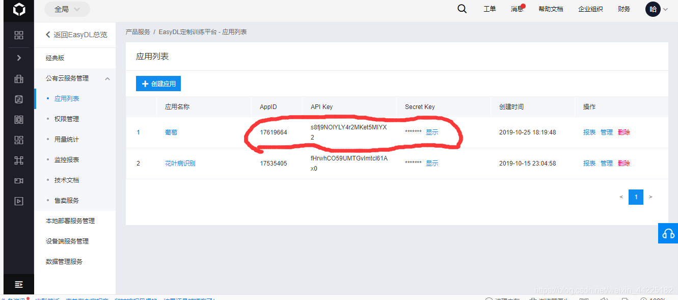Click the creation time 2019-10-15 23:04:58
Image resolution: width=678 pixels, height=300 pixels.
click(x=528, y=163)
